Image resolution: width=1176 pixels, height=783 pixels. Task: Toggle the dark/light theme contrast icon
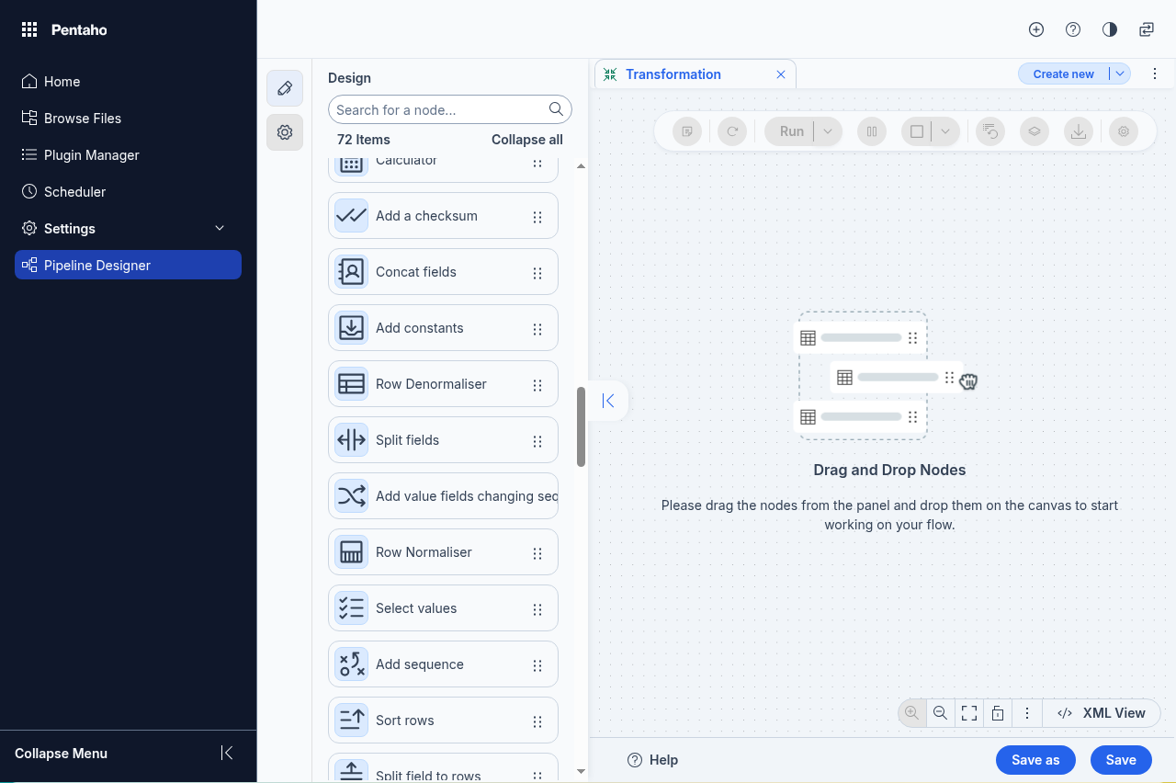pyautogui.click(x=1110, y=29)
